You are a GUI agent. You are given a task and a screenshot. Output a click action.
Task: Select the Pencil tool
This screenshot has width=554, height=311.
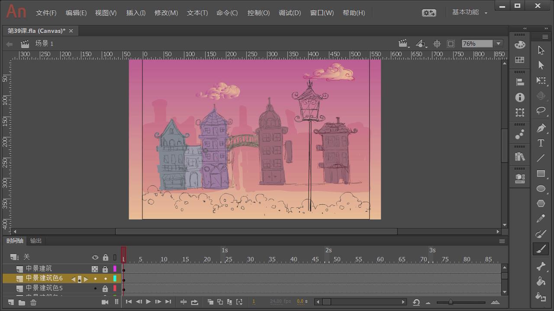tap(541, 219)
